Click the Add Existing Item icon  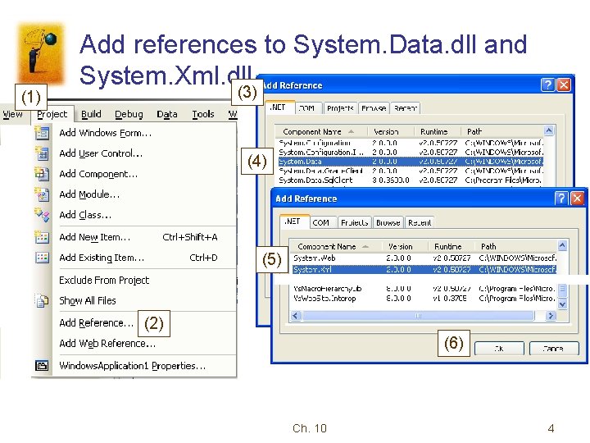pos(42,258)
